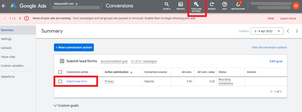Open the Search tool icon

[x=167, y=4]
